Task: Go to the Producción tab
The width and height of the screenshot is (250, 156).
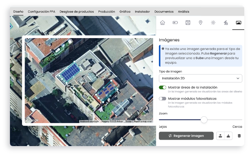Action: (106, 11)
